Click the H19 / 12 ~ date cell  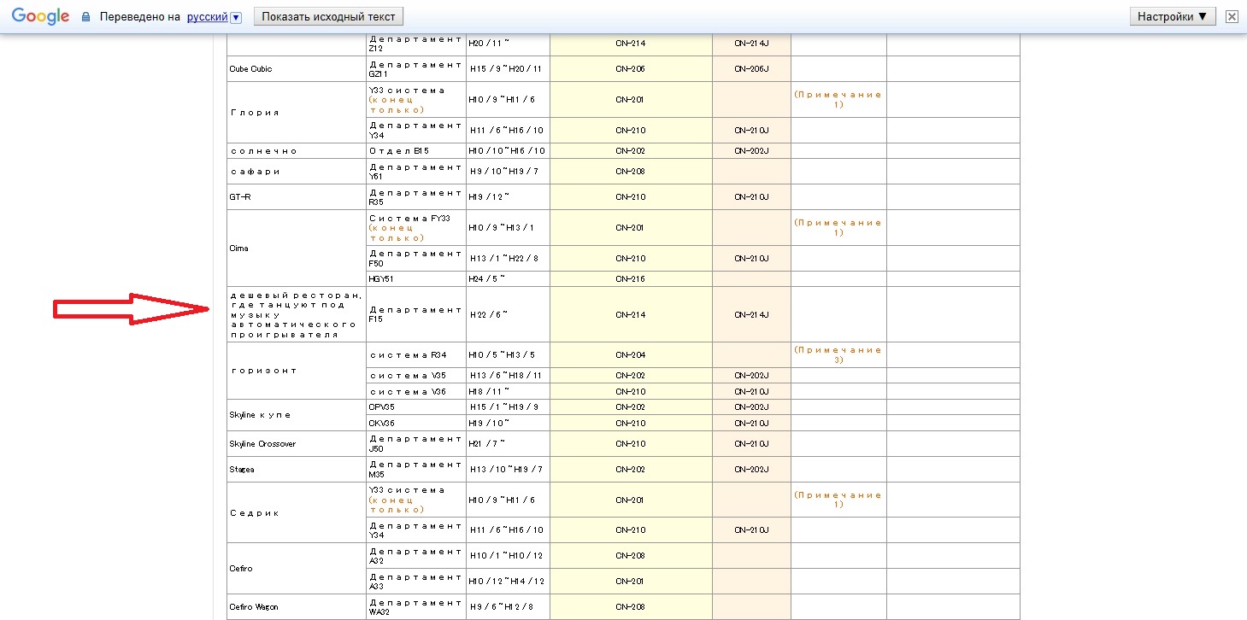(x=508, y=197)
